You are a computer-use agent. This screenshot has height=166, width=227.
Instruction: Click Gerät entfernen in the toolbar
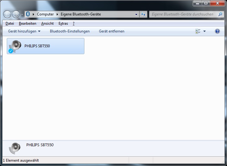tap(112, 31)
